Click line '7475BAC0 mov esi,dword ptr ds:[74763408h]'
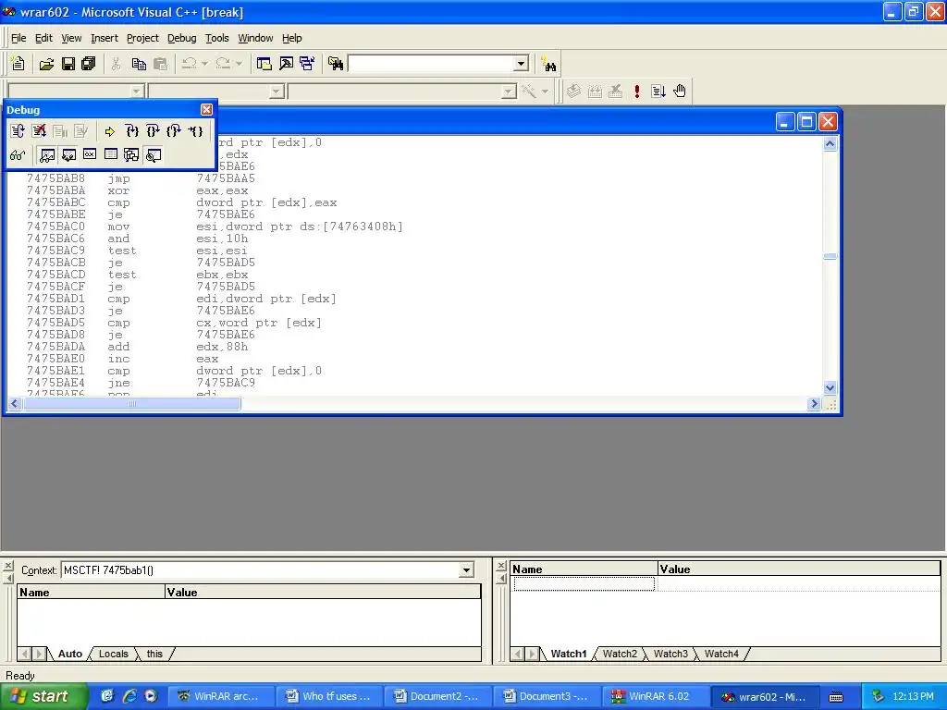The width and height of the screenshot is (947, 710). tap(215, 226)
